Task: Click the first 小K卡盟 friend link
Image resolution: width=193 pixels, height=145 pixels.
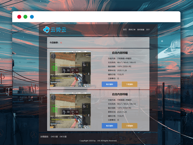Action: 54,137
